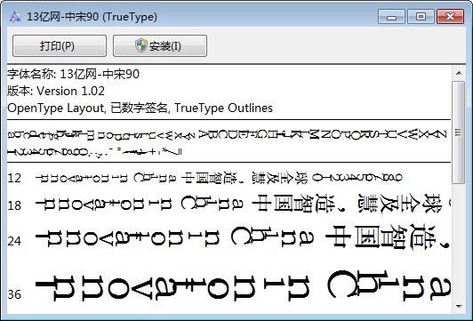
Task: Click the 24 point size sample label
Action: (14, 241)
